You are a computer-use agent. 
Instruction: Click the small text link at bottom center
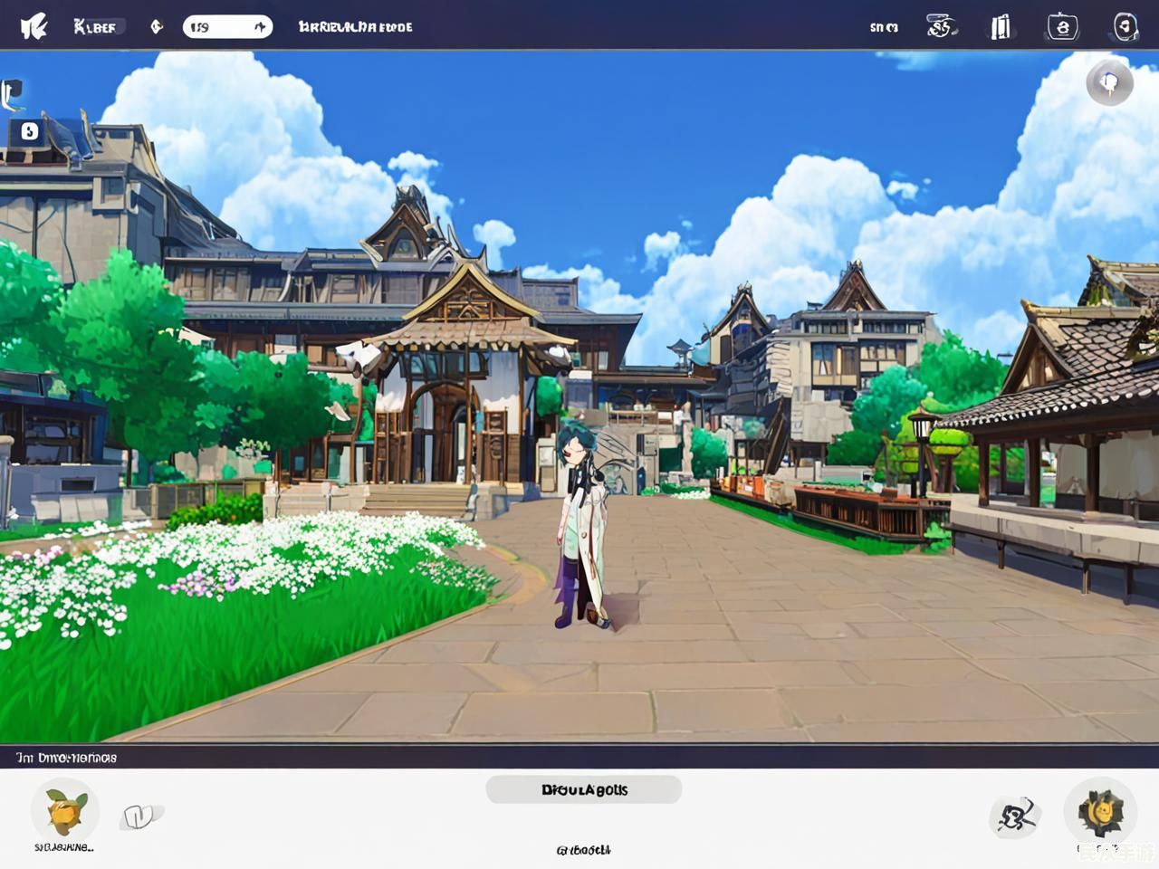583,850
